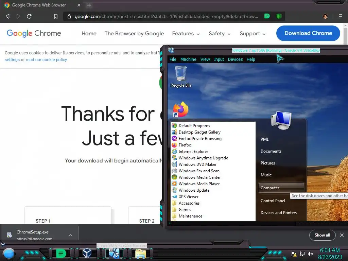Open the Machine menu in VirtualBox
Viewport: 348px width, 261px height.
(188, 59)
